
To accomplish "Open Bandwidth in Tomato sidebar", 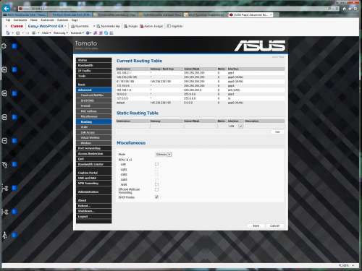I will click(x=94, y=66).
